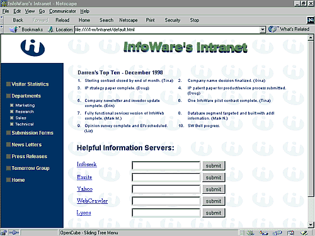Follow the Lycos link
Image resolution: width=315 pixels, height=236 pixels.
click(x=84, y=213)
